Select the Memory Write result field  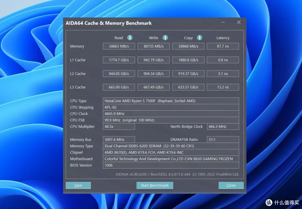coord(154,46)
